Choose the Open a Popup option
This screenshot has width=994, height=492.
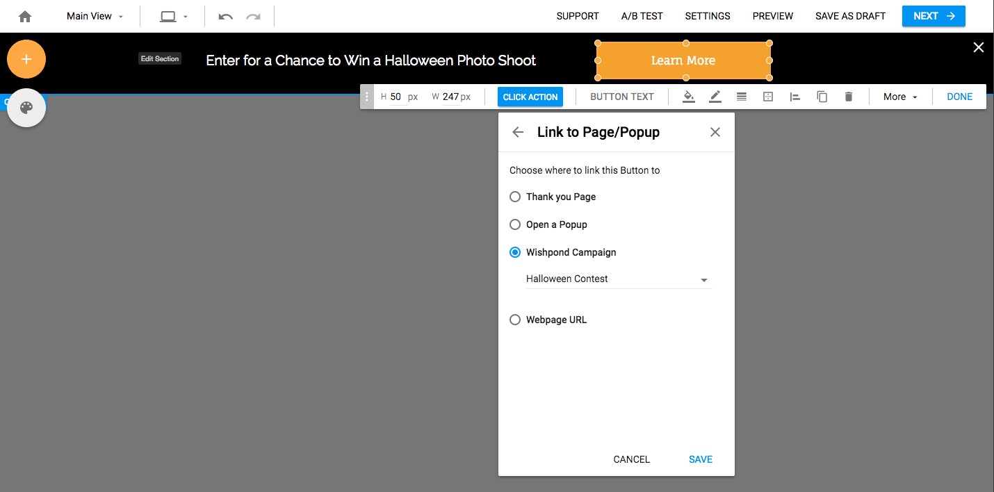[x=515, y=224]
